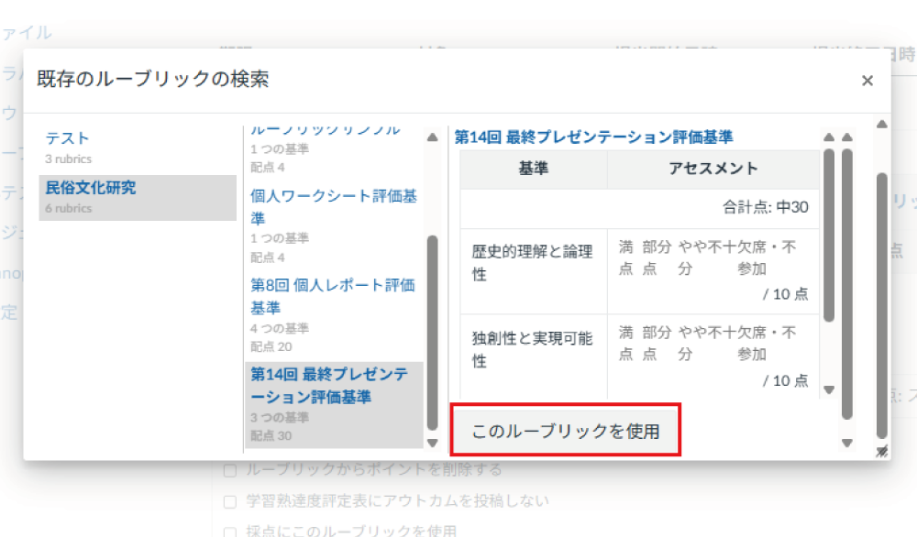Close the 既存のルーブリックの検索 dialog
Viewport: 917px width, 537px height.
pyautogui.click(x=867, y=81)
